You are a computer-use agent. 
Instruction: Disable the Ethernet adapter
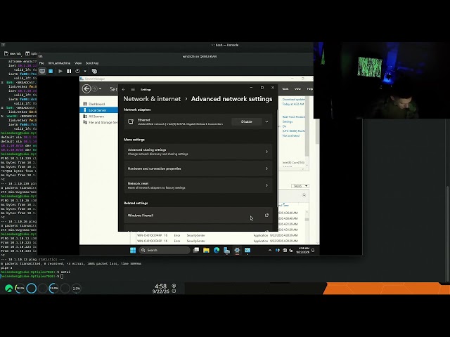(x=247, y=121)
